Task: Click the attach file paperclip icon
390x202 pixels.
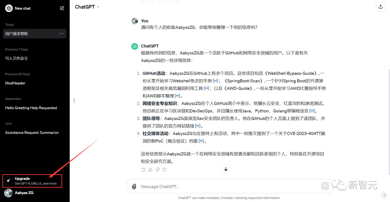Action: pos(134,186)
